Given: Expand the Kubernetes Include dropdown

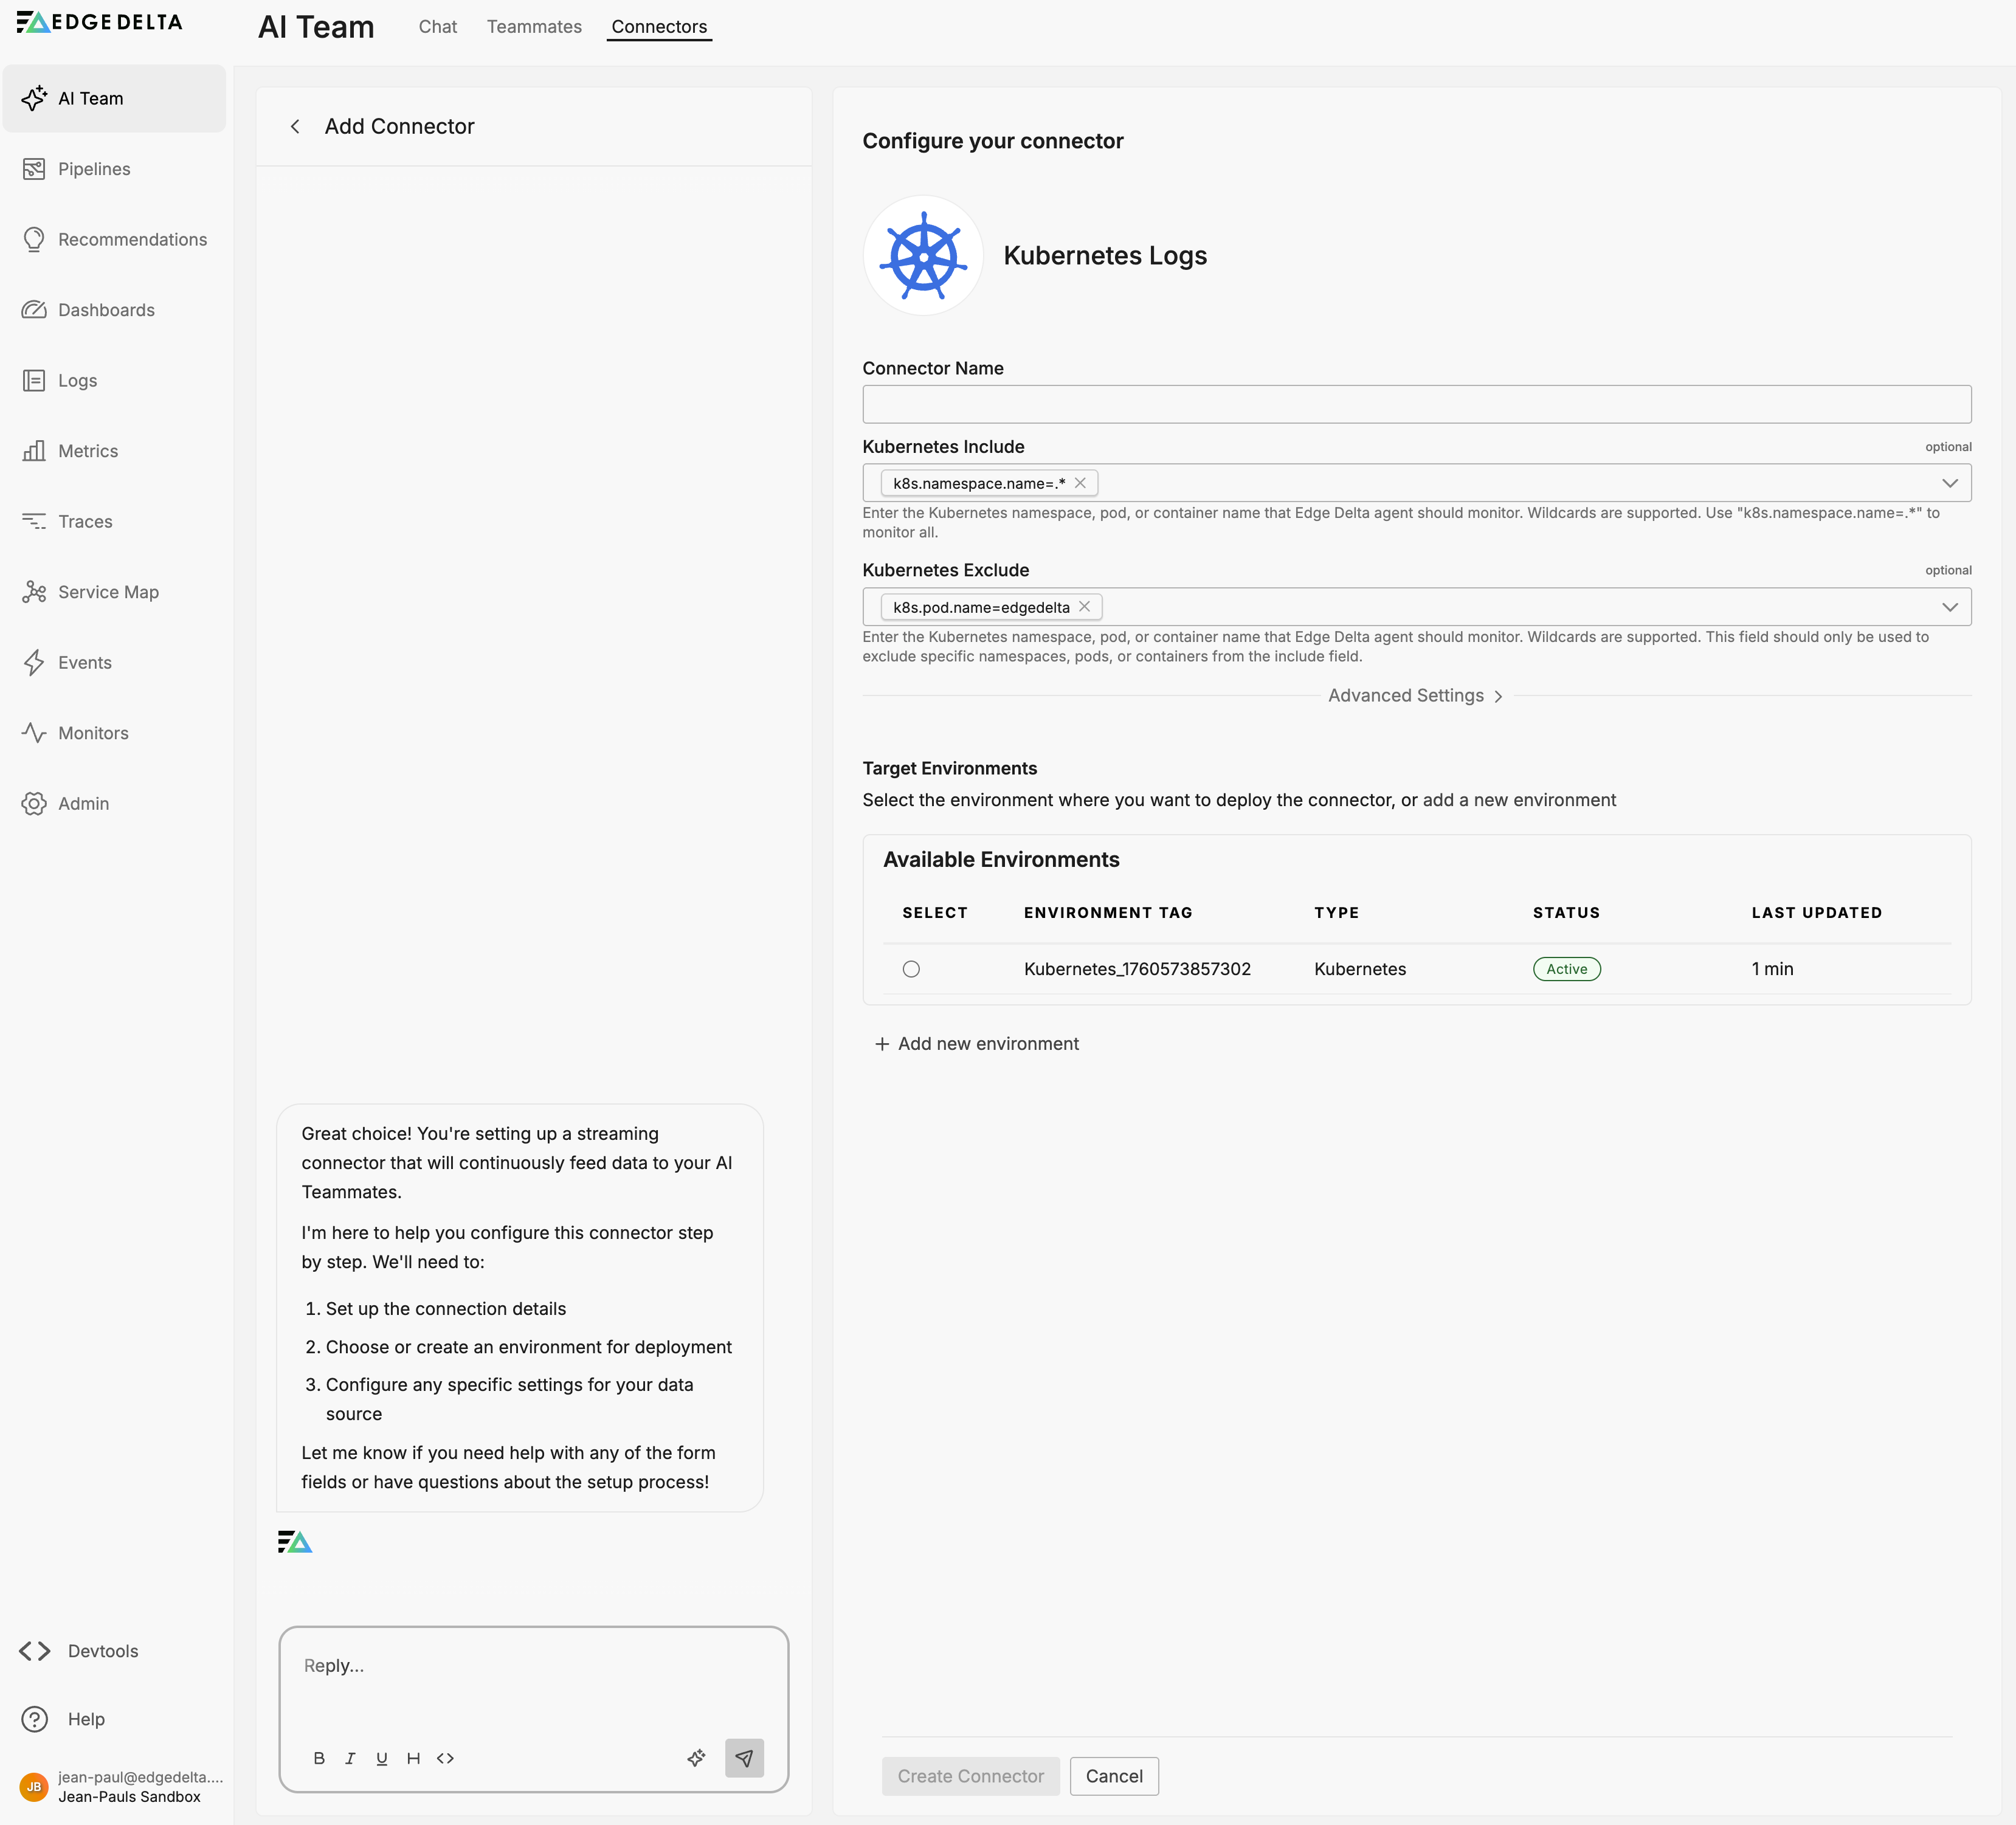Looking at the screenshot, I should pyautogui.click(x=1949, y=483).
